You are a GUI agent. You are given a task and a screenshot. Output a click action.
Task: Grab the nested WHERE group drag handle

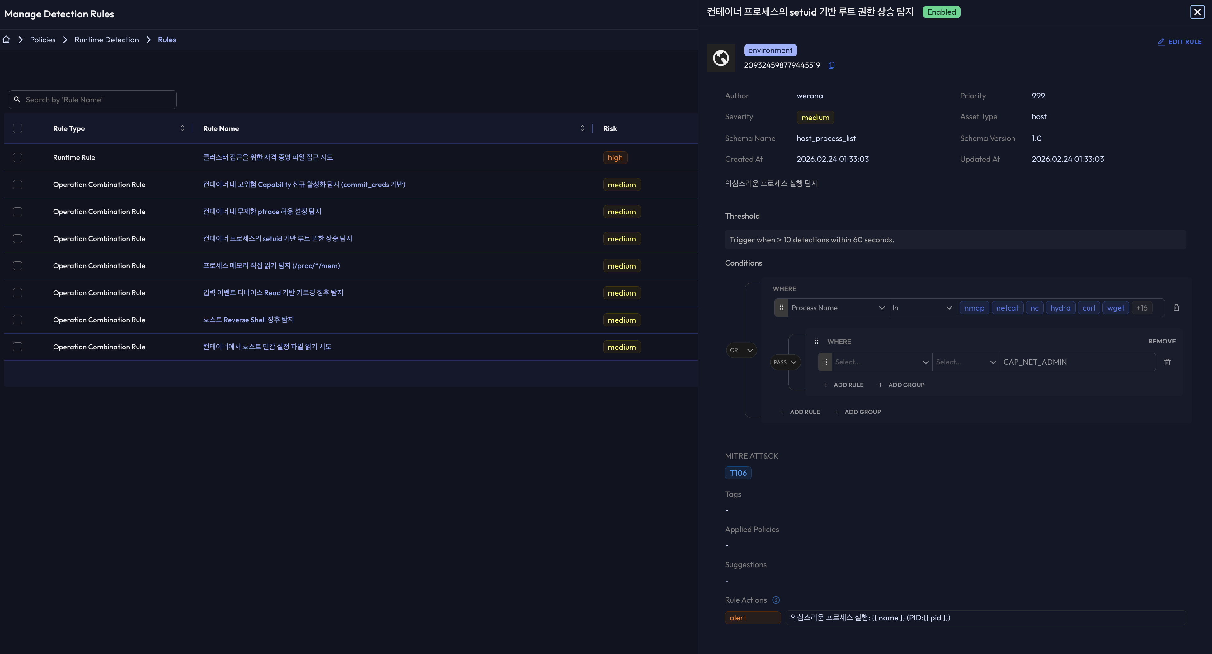816,341
